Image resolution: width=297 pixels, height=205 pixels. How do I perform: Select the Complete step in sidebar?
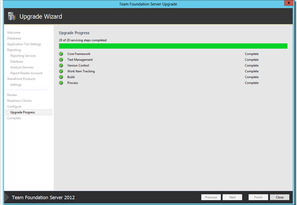click(x=14, y=118)
